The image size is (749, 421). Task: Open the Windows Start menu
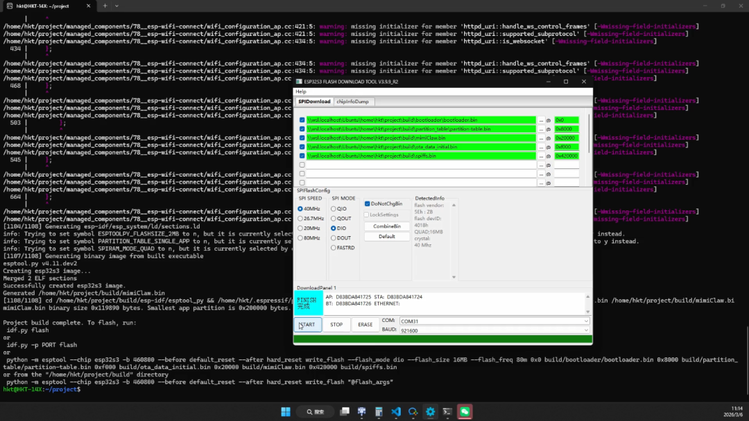click(x=286, y=412)
